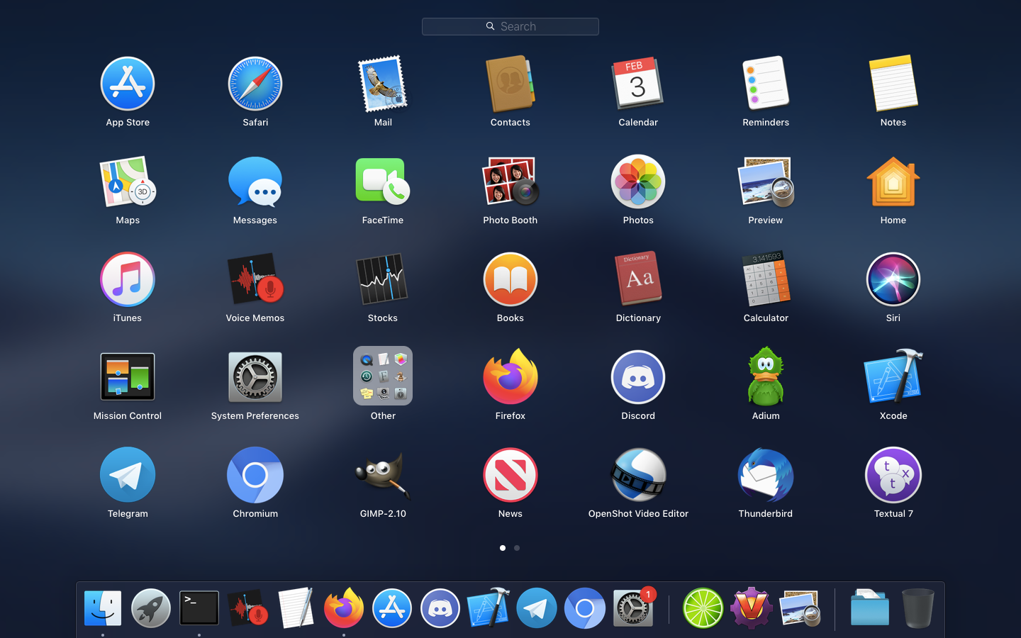Open Chromium from Launchpad grid

pyautogui.click(x=255, y=475)
